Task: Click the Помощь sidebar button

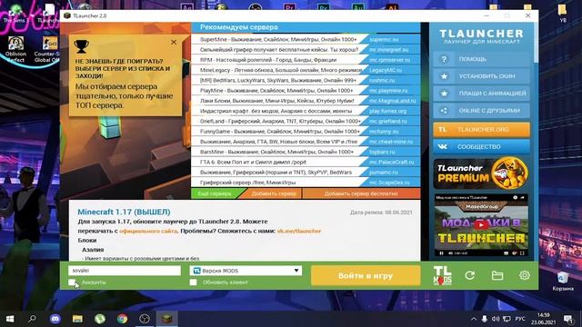Action: click(x=481, y=59)
